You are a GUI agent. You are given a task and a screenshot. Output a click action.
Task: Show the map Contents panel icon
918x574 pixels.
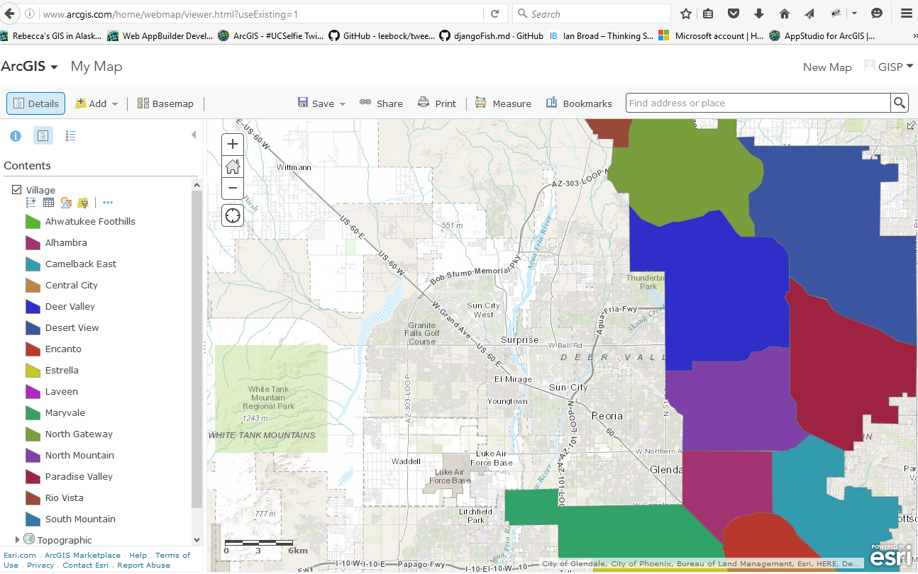pyautogui.click(x=43, y=136)
